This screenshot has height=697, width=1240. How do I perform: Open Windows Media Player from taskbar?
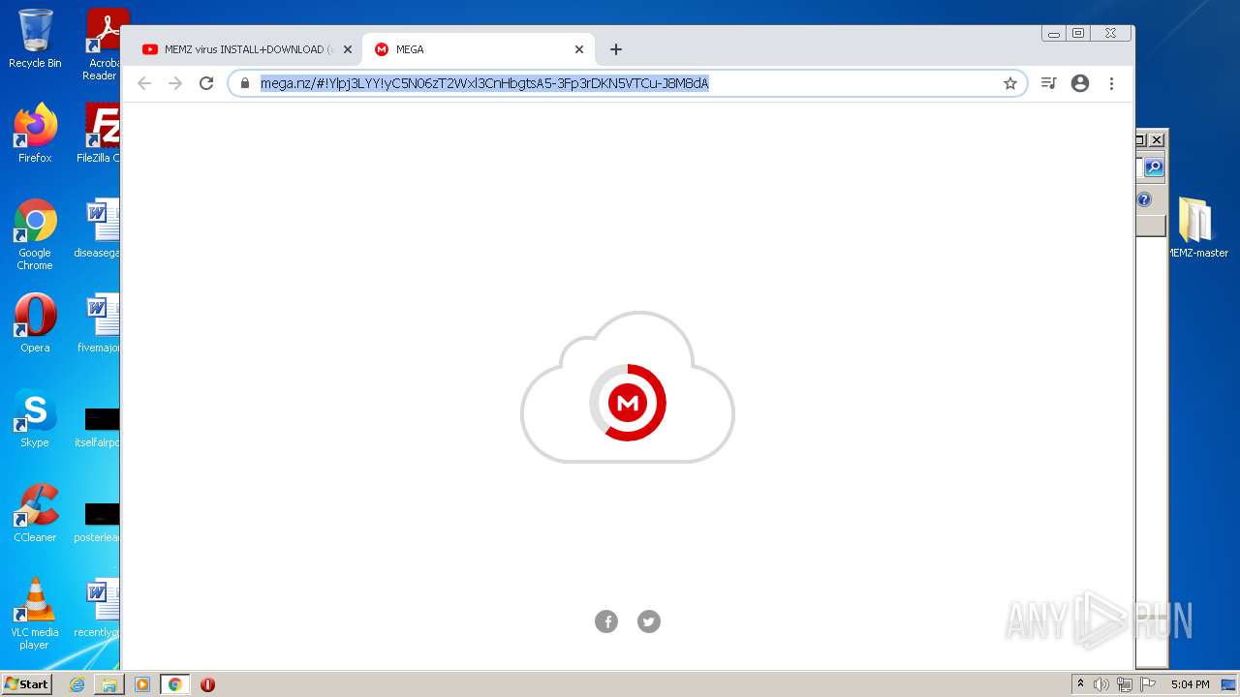[142, 684]
